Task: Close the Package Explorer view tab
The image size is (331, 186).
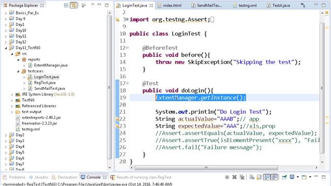Action: (42, 5)
